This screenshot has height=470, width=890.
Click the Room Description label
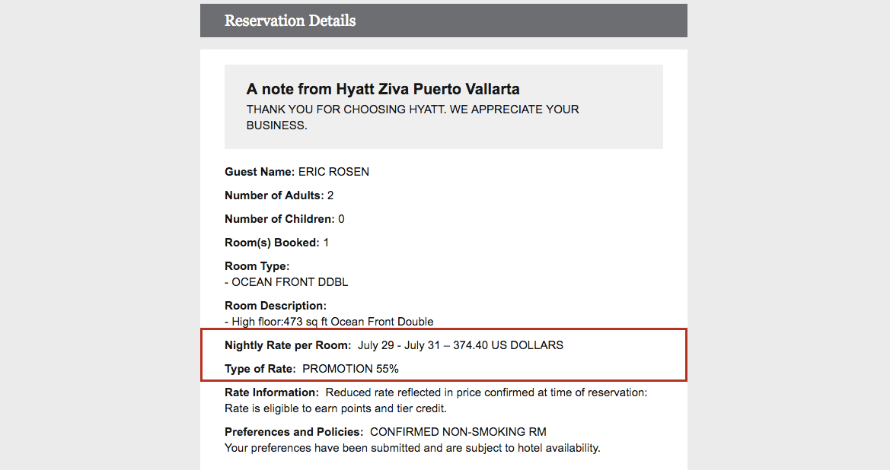[276, 306]
